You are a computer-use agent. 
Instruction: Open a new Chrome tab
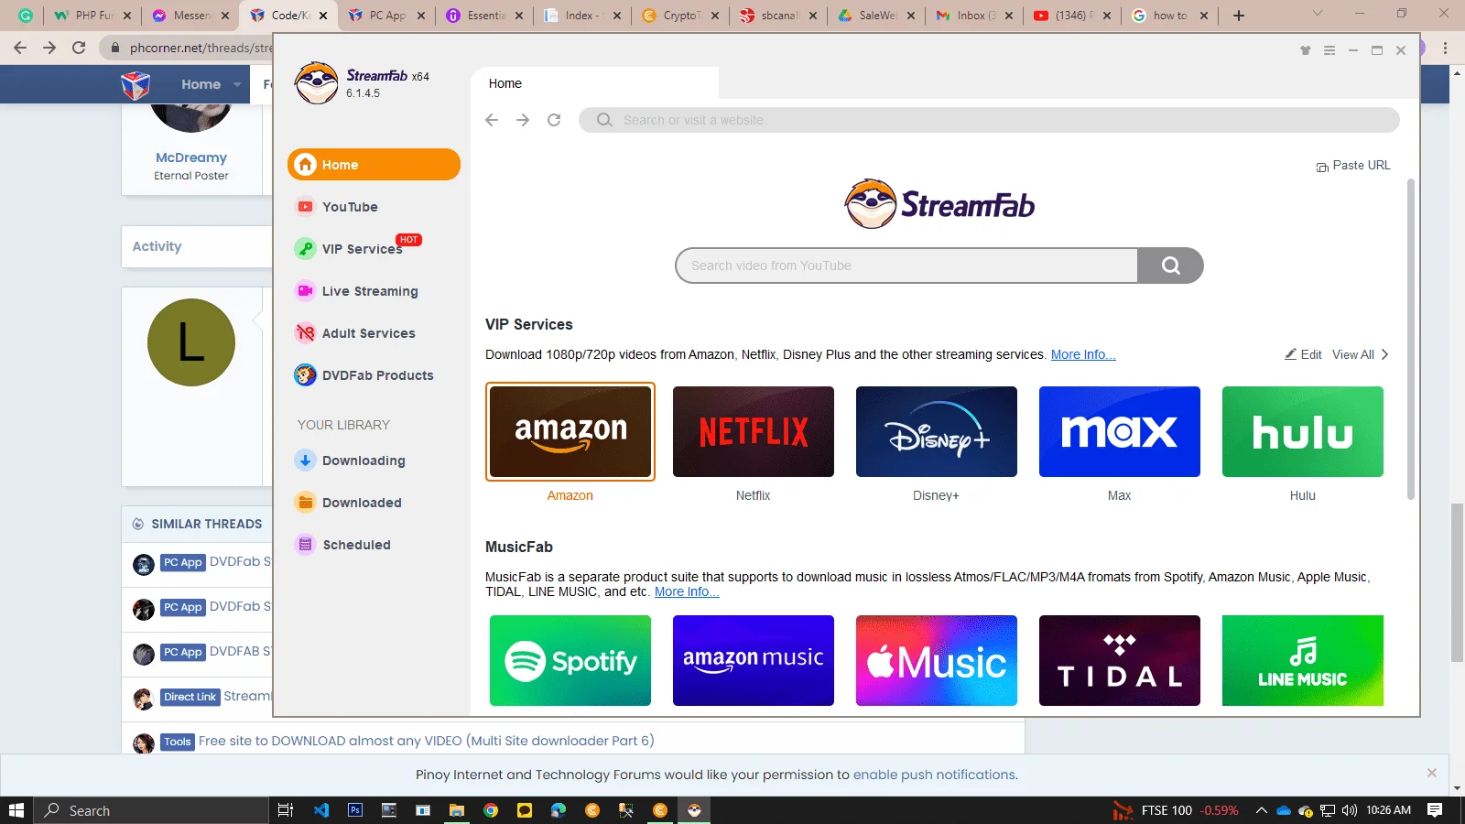pos(1239,16)
